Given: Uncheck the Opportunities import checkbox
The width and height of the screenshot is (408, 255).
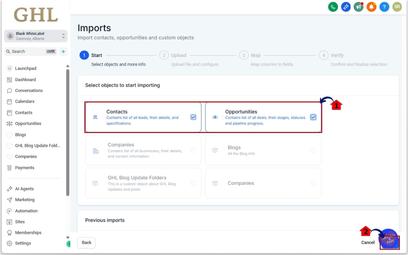Looking at the screenshot, I should click(x=313, y=117).
